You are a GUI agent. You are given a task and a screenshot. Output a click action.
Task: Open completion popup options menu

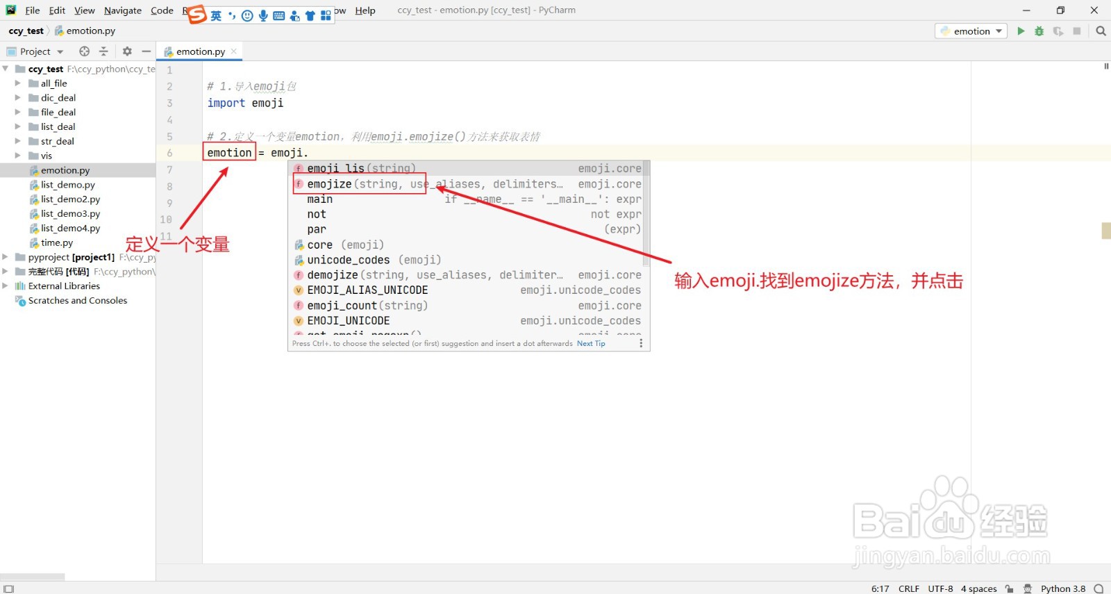pyautogui.click(x=641, y=343)
